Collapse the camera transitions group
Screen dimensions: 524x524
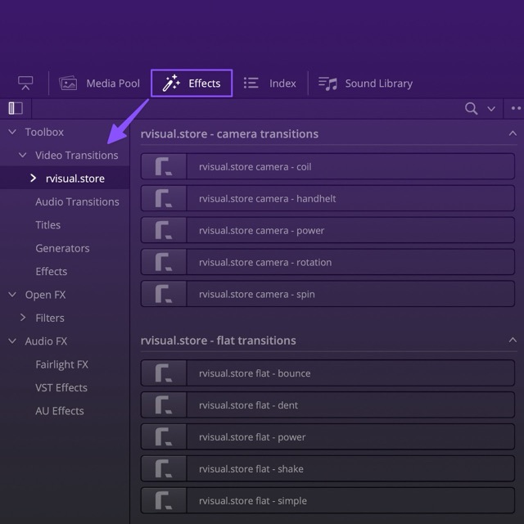point(513,133)
